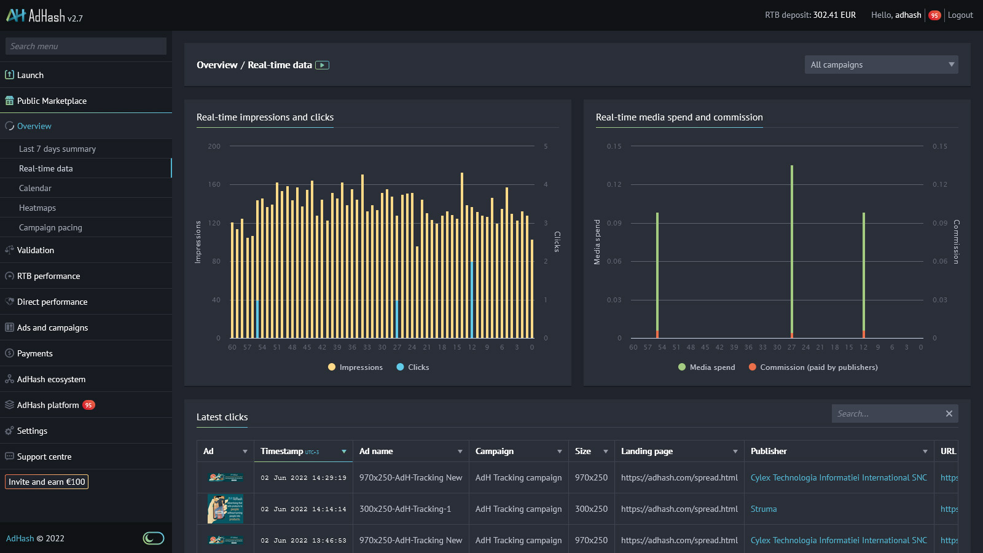Toggle the Impressions series in the chart legend

[x=355, y=367]
